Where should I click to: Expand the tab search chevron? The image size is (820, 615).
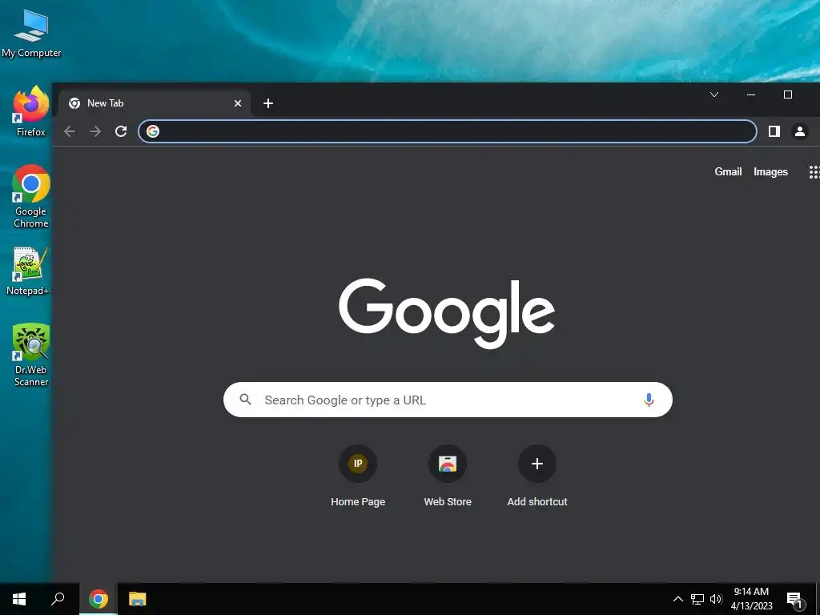(x=713, y=94)
